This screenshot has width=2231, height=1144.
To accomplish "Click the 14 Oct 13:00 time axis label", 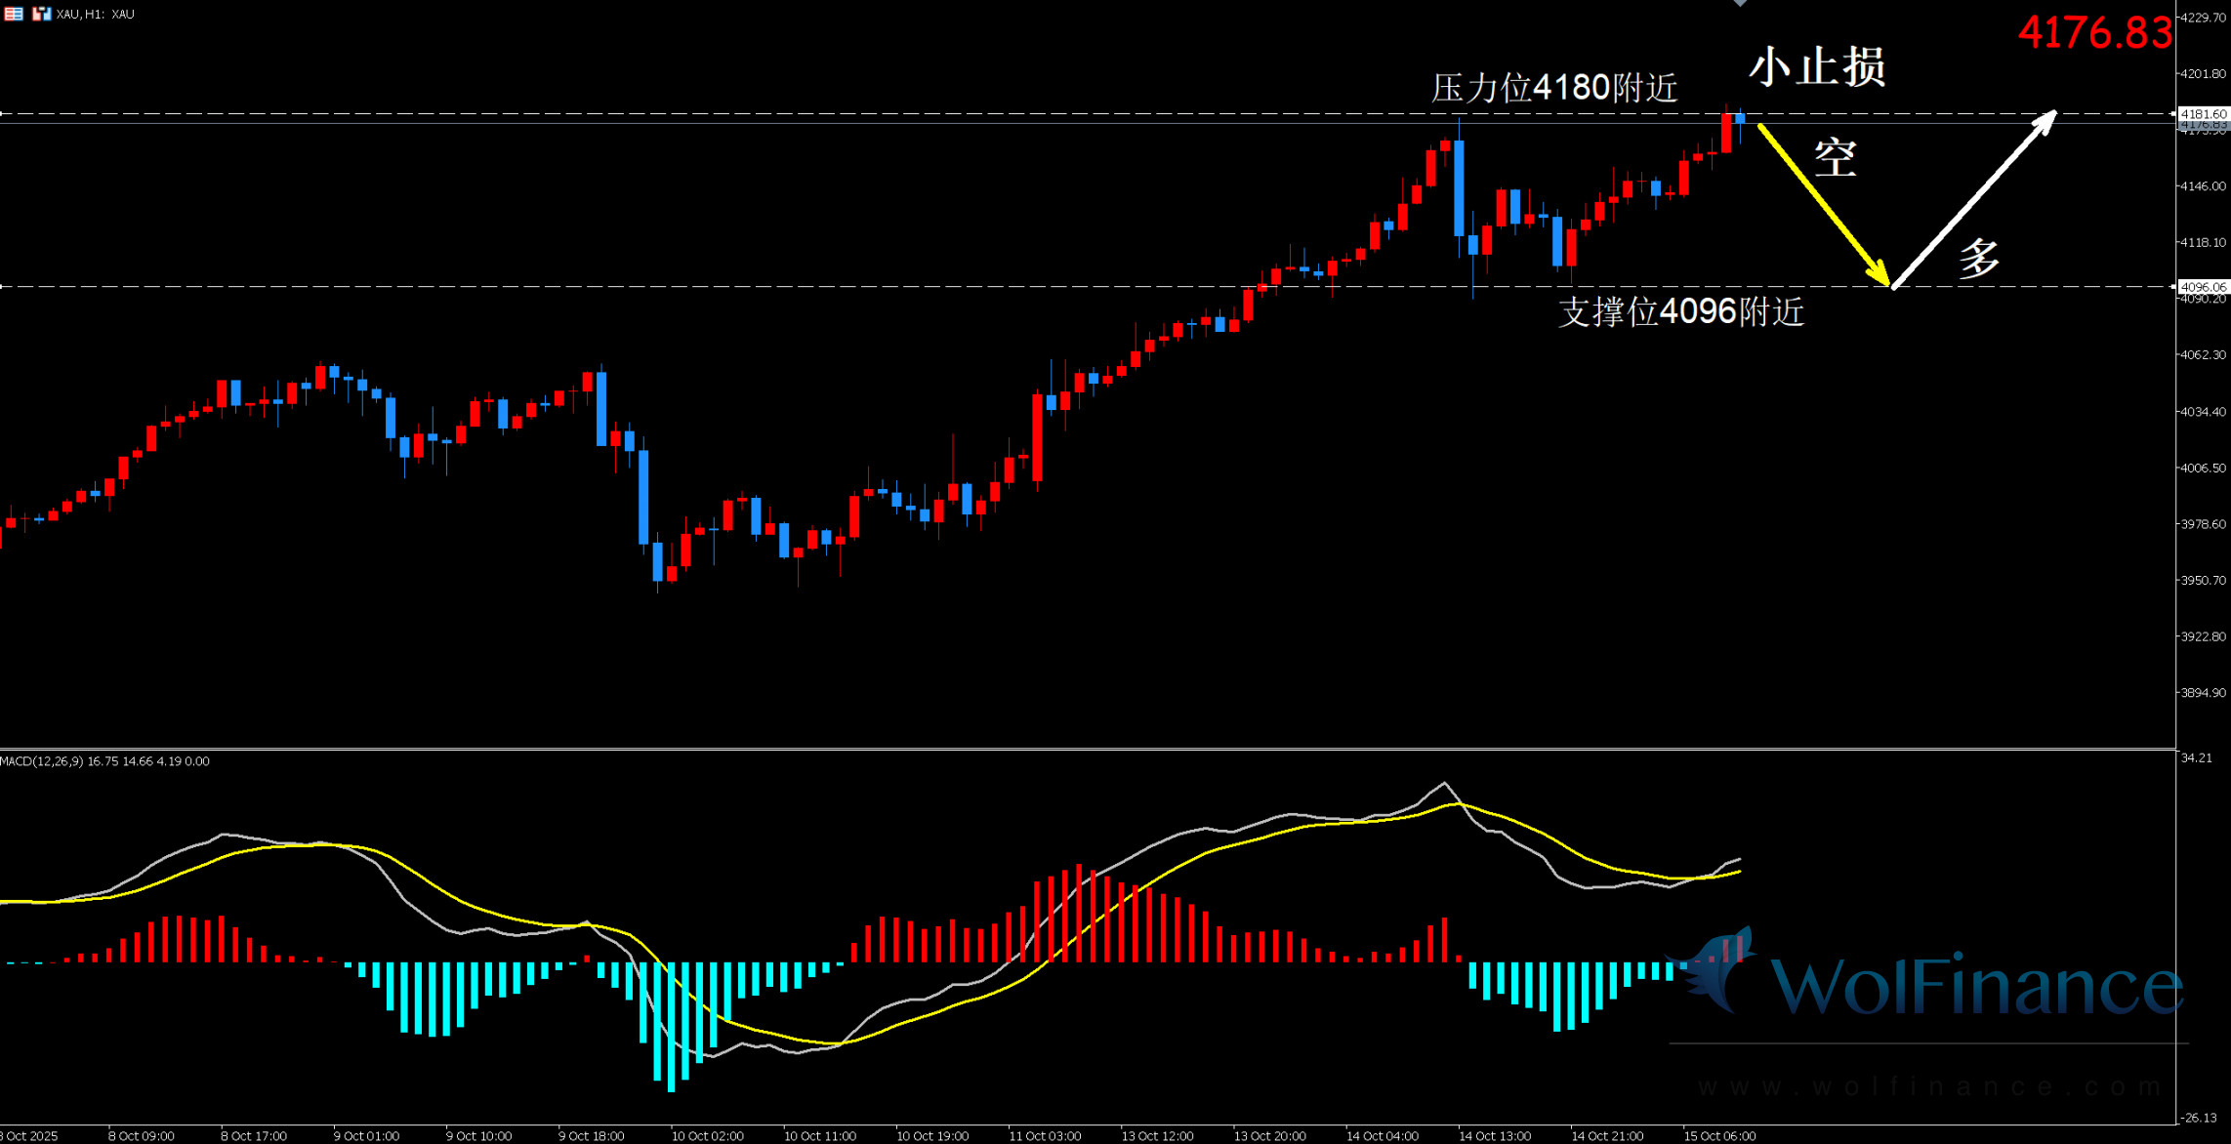I will point(1494,1136).
